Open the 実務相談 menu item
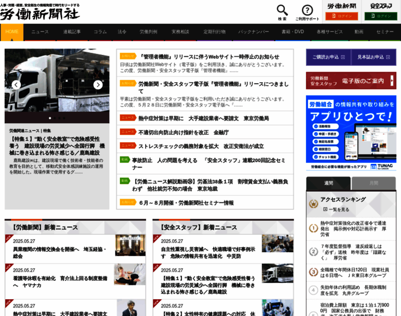Image resolution: width=401 pixels, height=316 pixels. 180,32
